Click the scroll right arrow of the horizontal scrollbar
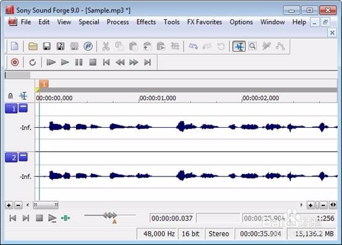 click(x=301, y=205)
